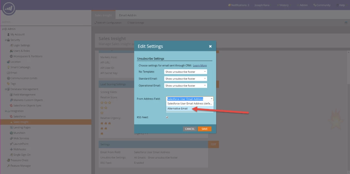
Task: Close the Edit Settings dialog with X
Action: [210, 46]
